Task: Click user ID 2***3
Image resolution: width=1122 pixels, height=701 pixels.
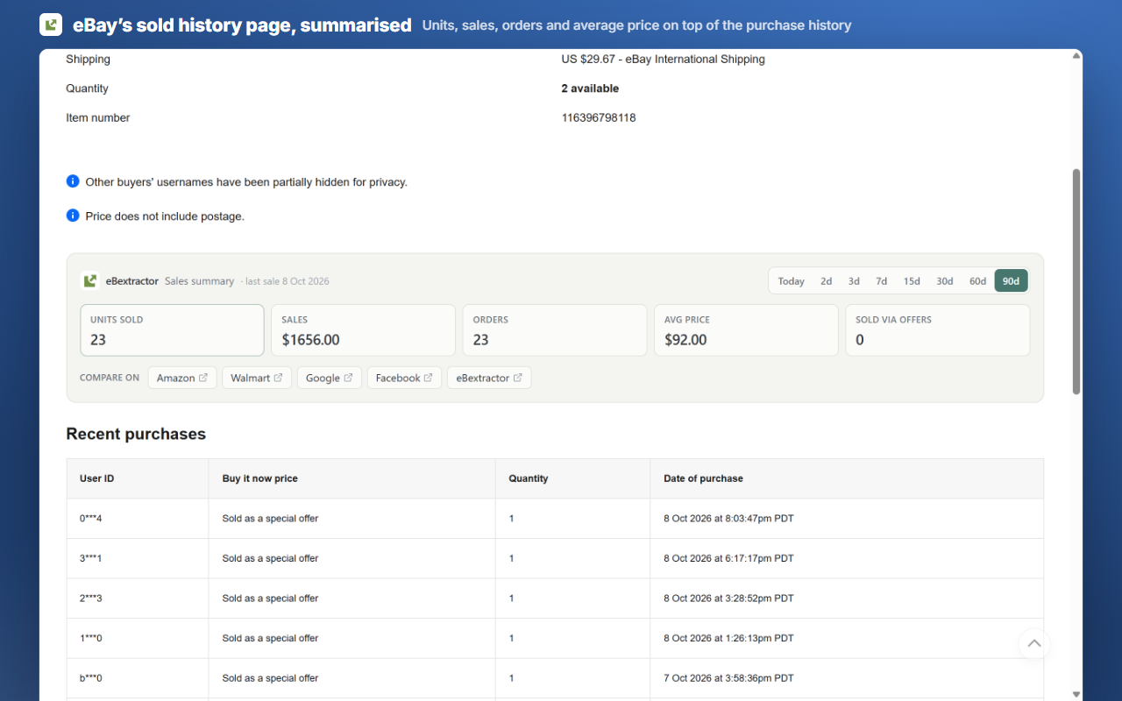Action: click(x=91, y=598)
